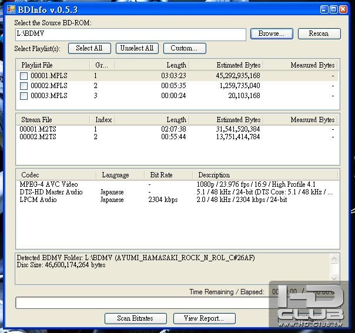Screen dimensions: 355x333
Task: Start the Scan Bitrates button
Action: click(x=135, y=318)
